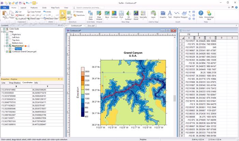Hide the Contours-Grand Canyon.grd layer
This screenshot has height=141, width=239.
tap(7, 52)
